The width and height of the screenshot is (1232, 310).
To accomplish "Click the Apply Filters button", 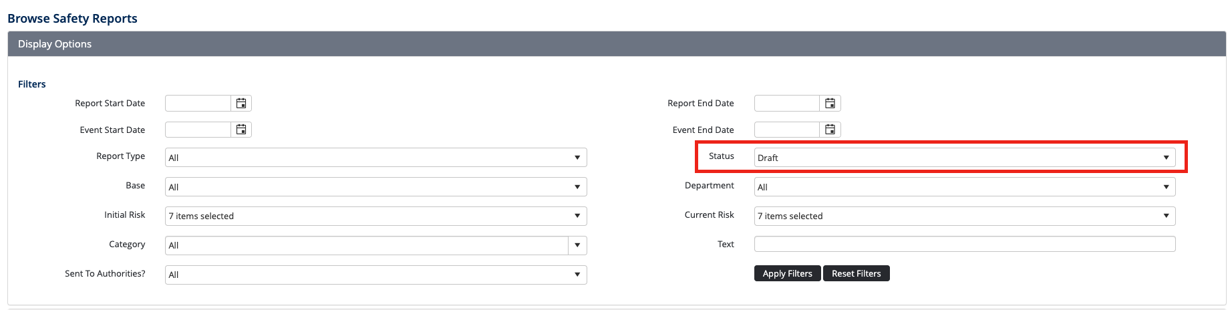I will point(787,274).
